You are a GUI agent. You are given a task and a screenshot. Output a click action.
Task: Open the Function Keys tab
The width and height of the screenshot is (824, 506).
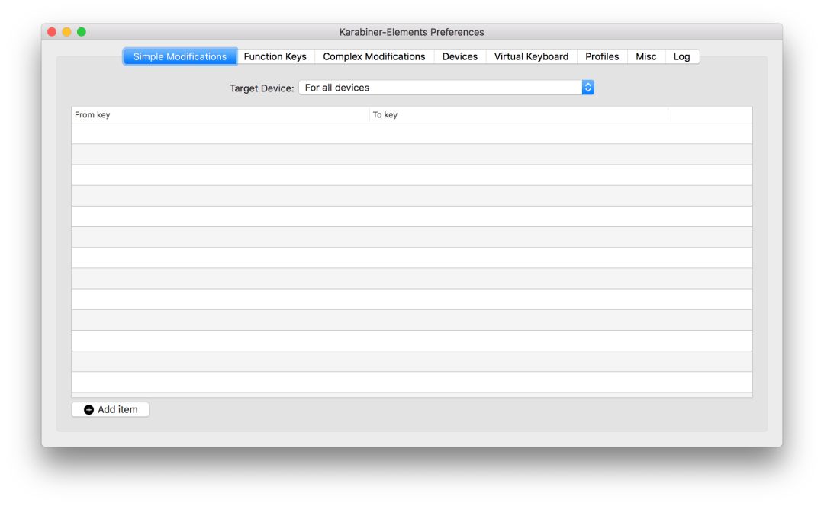(x=275, y=56)
